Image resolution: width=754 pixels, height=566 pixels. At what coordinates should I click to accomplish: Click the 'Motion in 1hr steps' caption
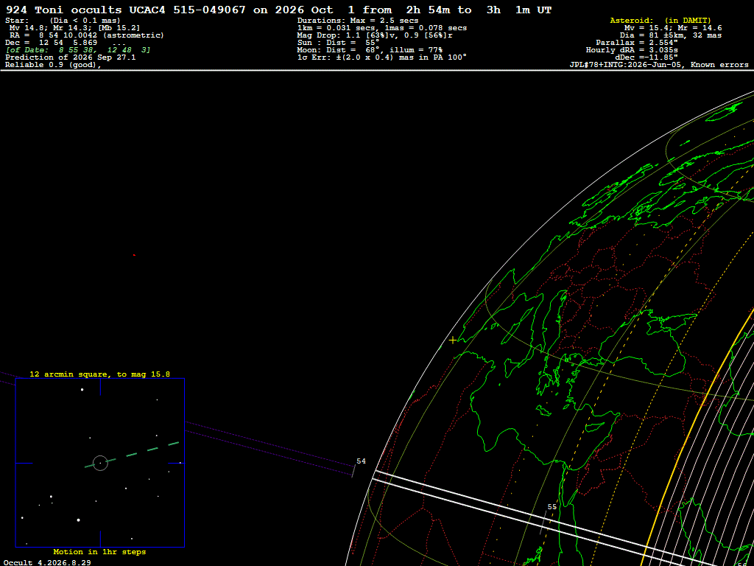(x=99, y=551)
